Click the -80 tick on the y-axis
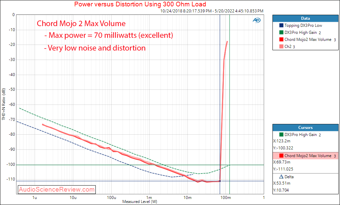340x205 pixels. [12, 134]
